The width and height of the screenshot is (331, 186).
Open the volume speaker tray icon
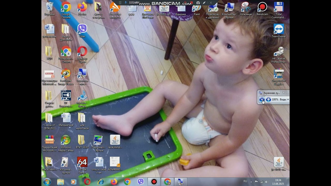(x=267, y=182)
